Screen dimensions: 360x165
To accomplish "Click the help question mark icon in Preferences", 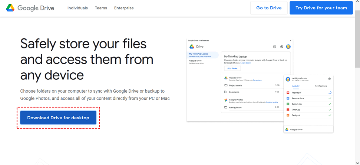I will tap(274, 47).
